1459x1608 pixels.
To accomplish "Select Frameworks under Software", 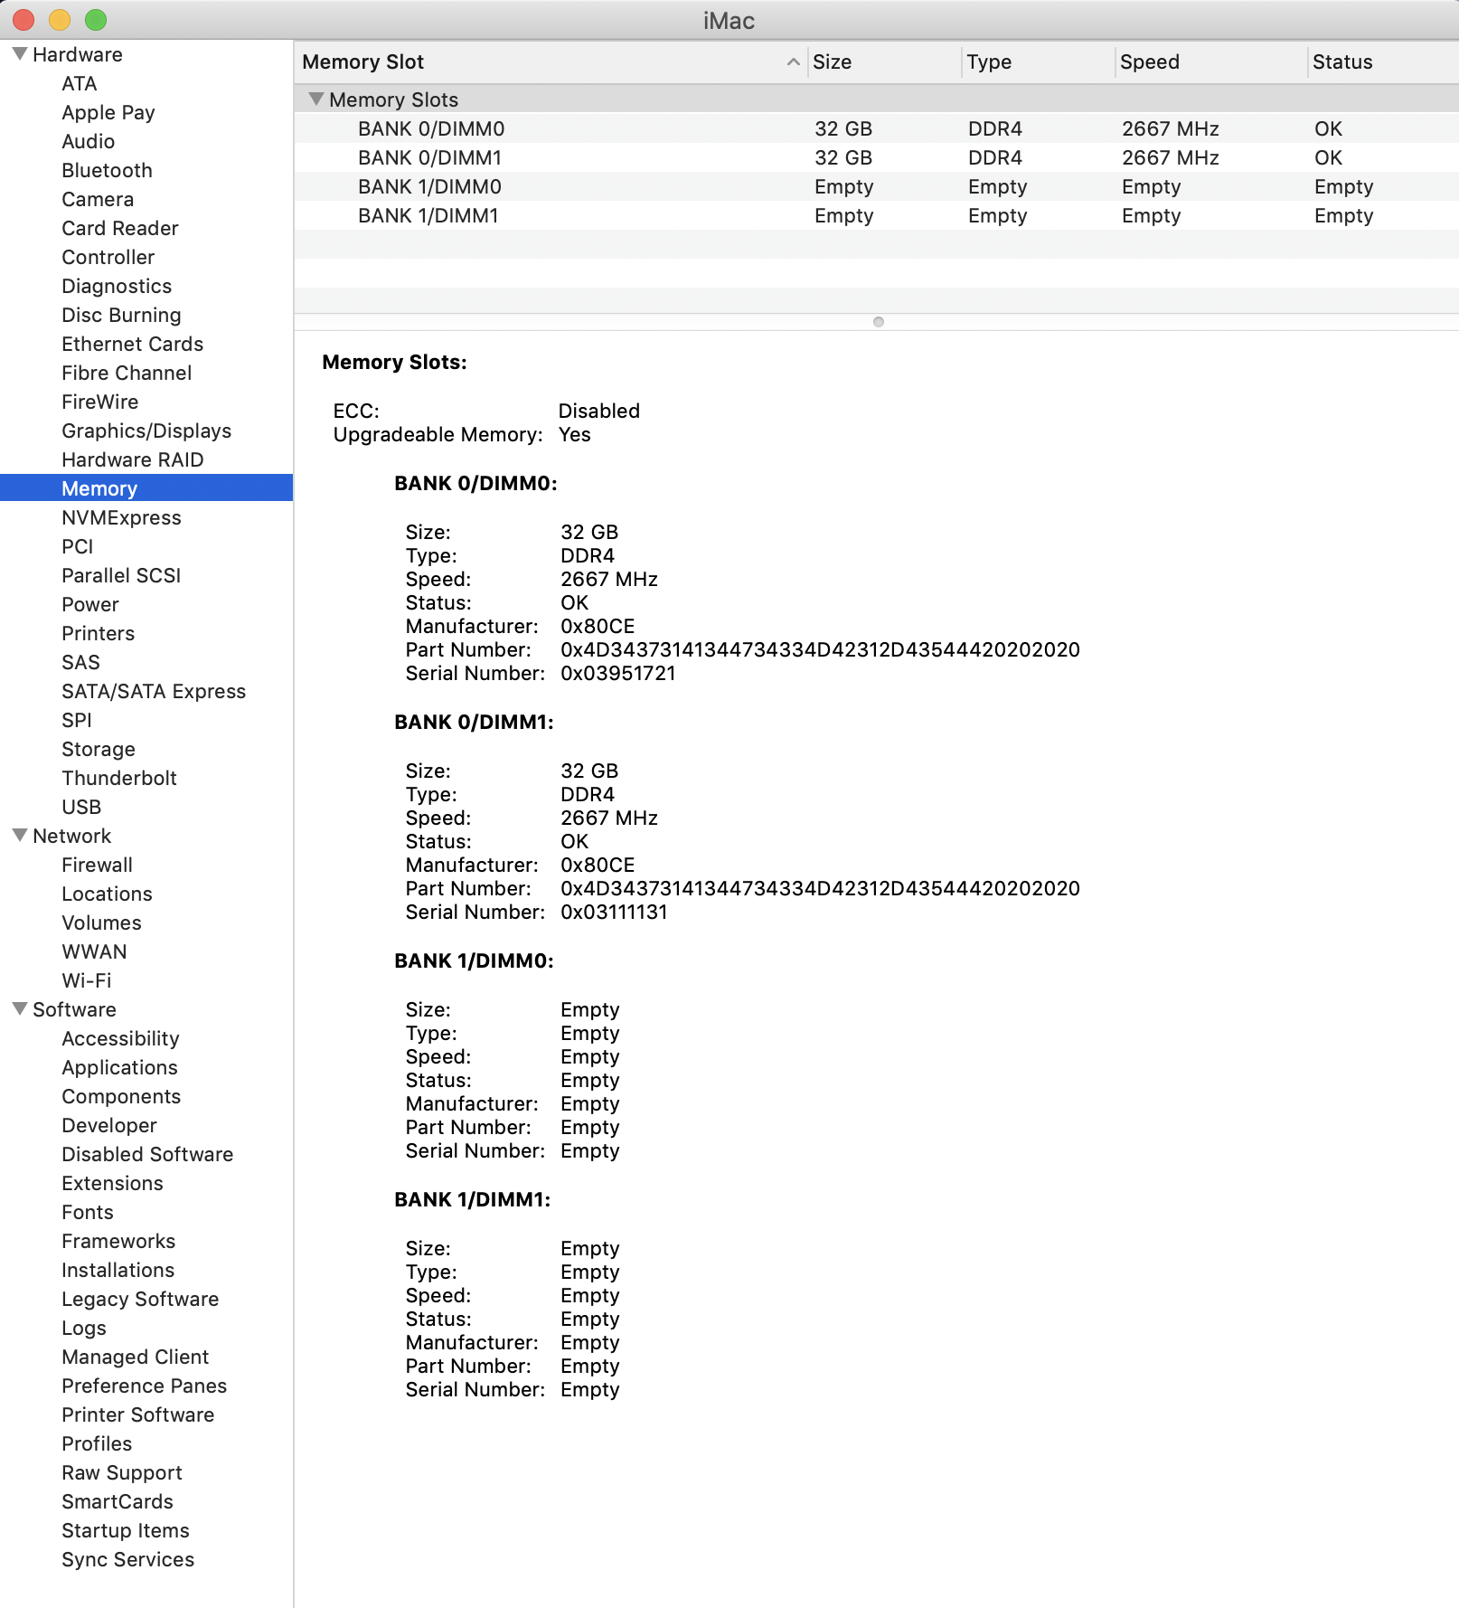I will pyautogui.click(x=118, y=1241).
